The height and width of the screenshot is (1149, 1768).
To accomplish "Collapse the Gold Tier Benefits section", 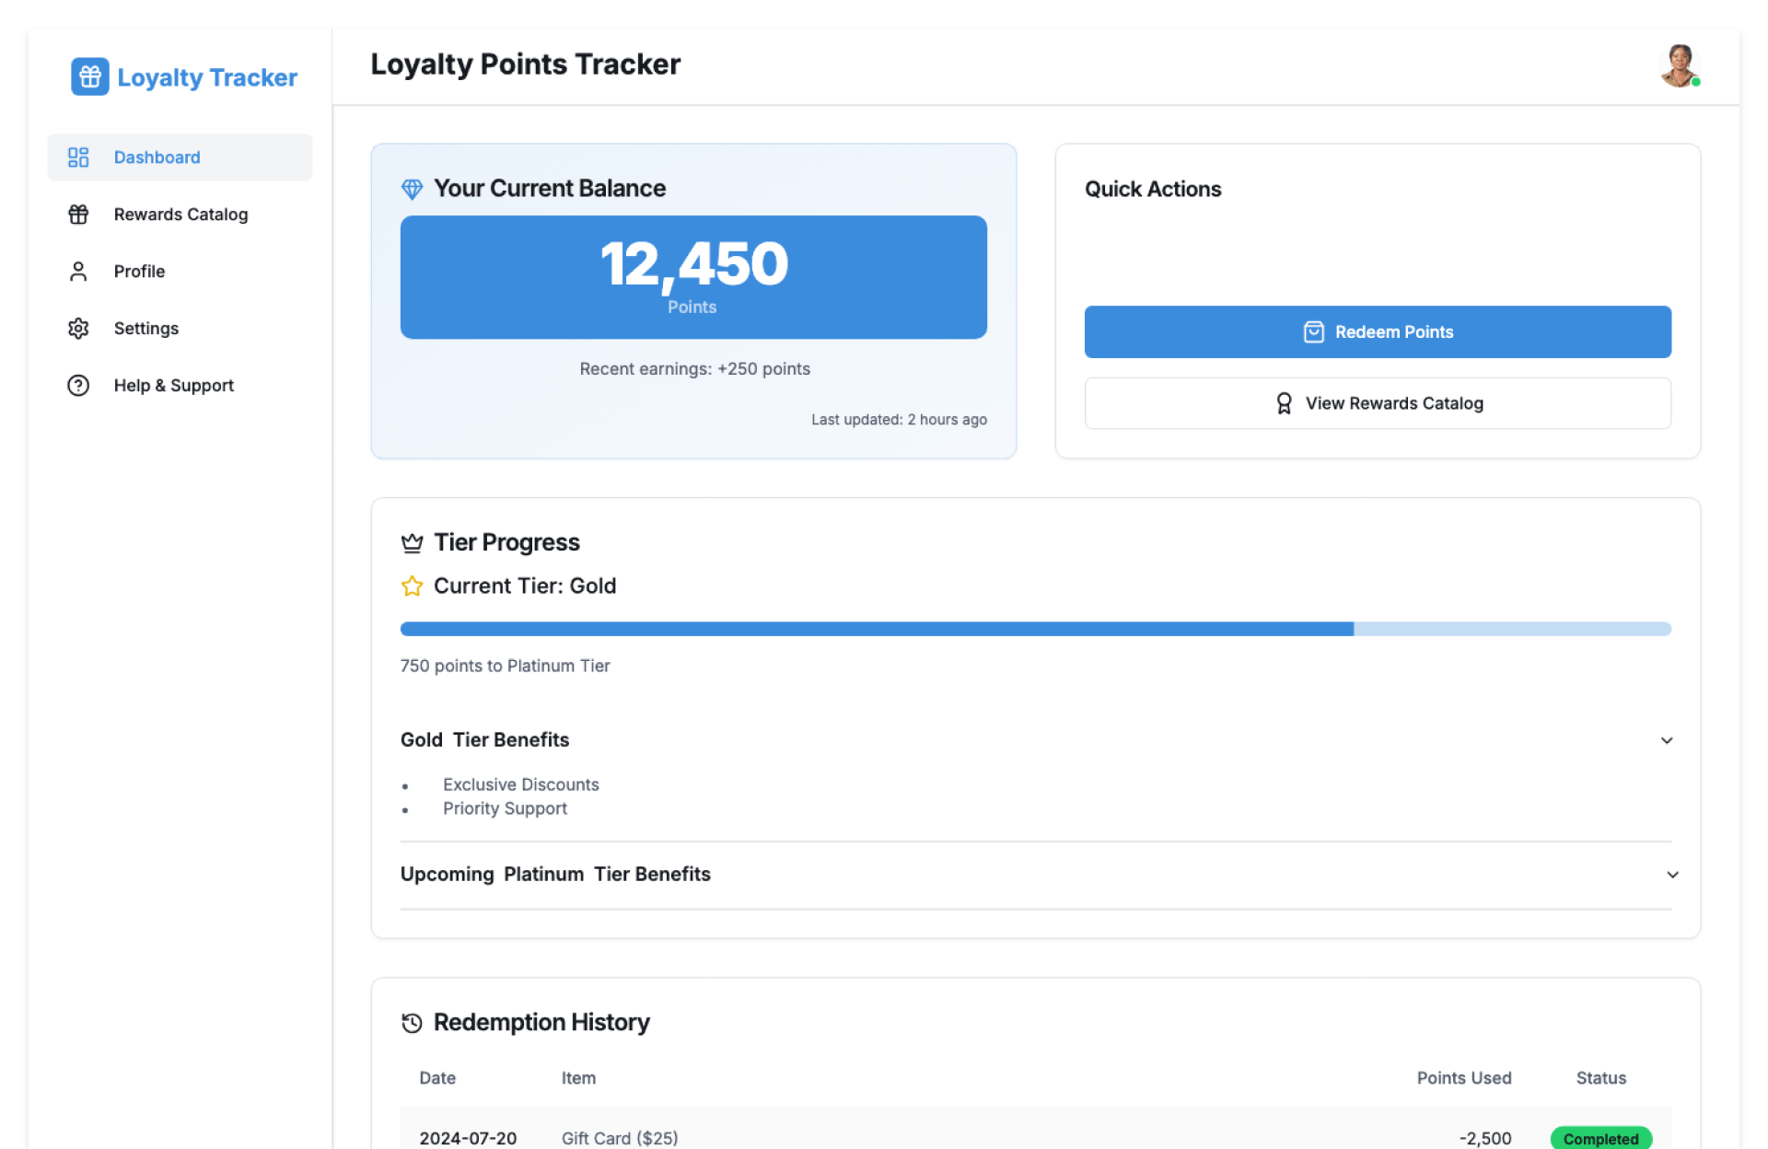I will coord(1666,740).
